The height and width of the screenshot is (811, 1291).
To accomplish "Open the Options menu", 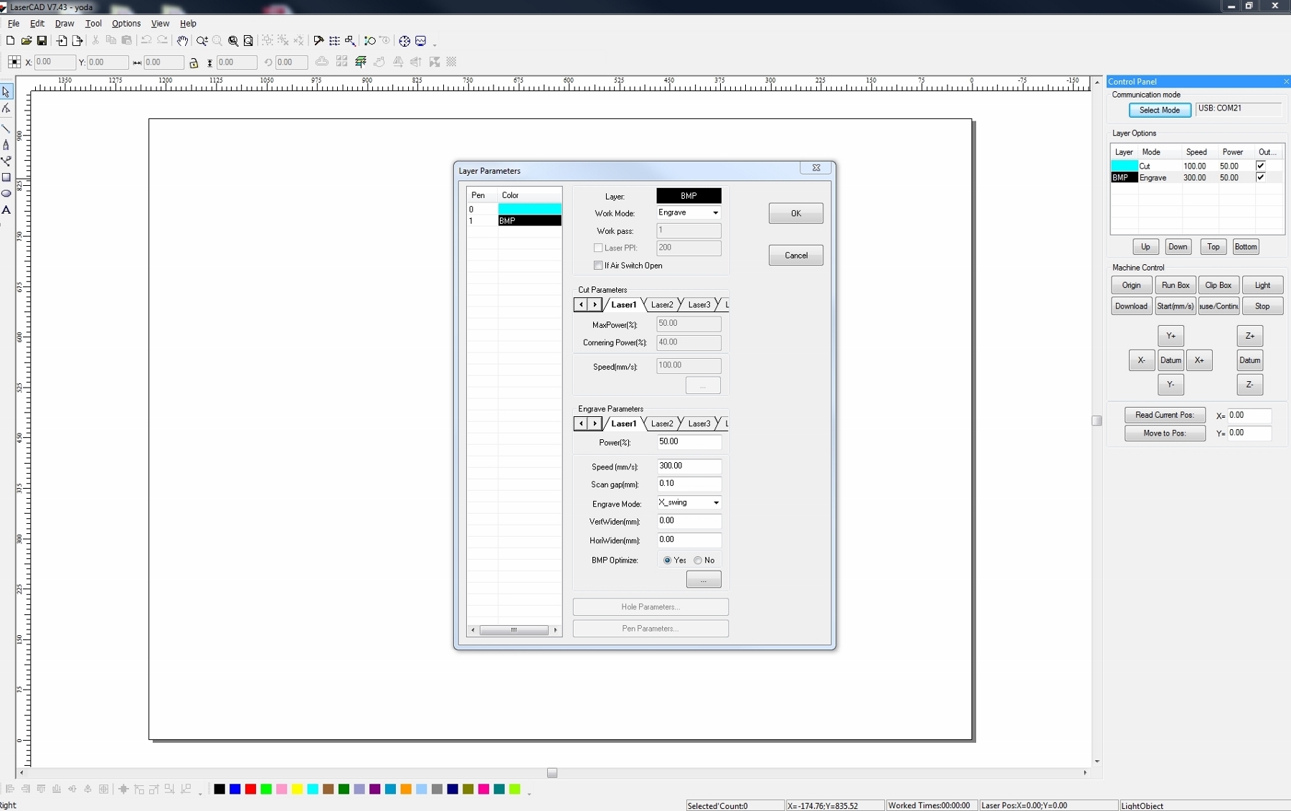I will pos(126,24).
